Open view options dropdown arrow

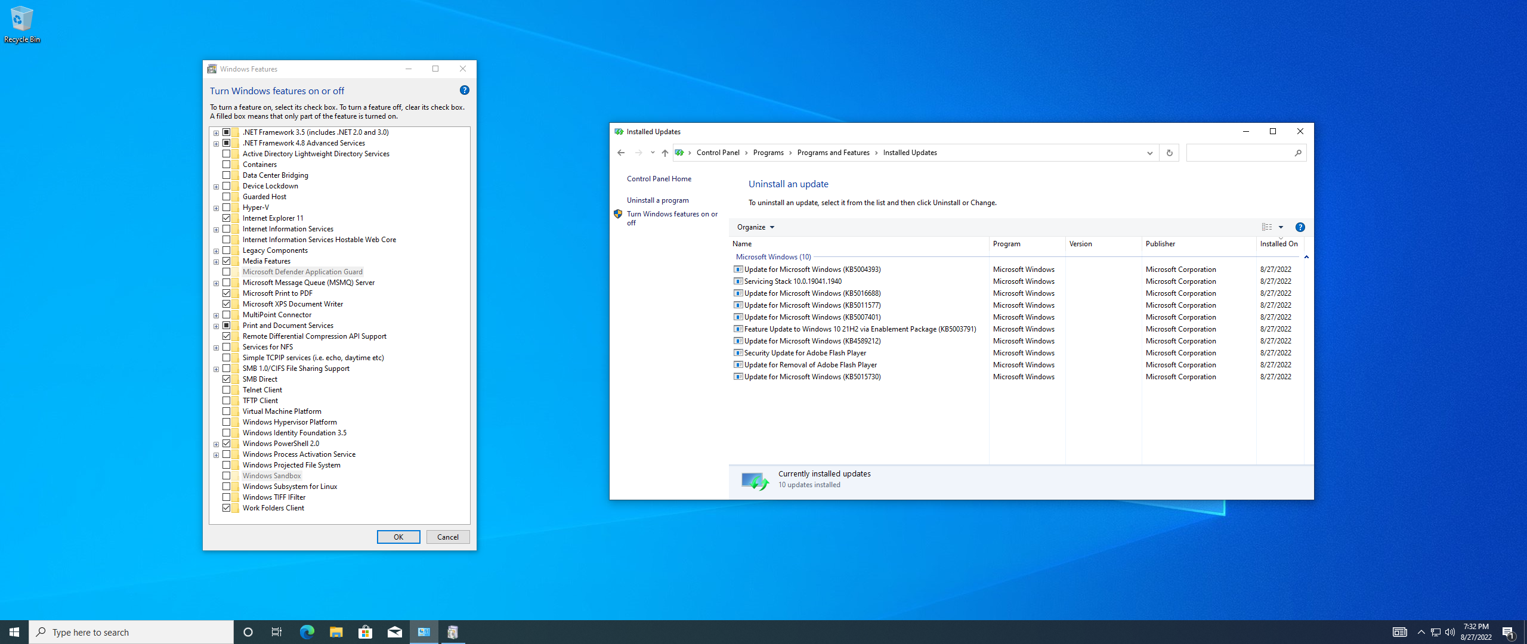coord(1281,227)
